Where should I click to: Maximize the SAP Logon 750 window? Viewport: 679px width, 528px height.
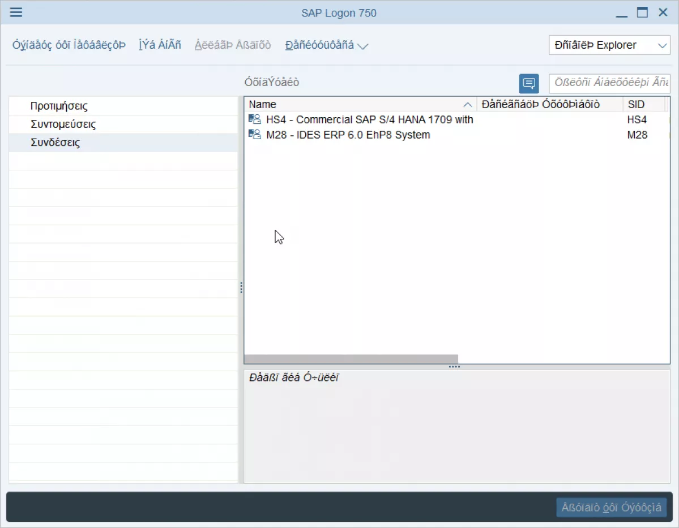point(642,12)
